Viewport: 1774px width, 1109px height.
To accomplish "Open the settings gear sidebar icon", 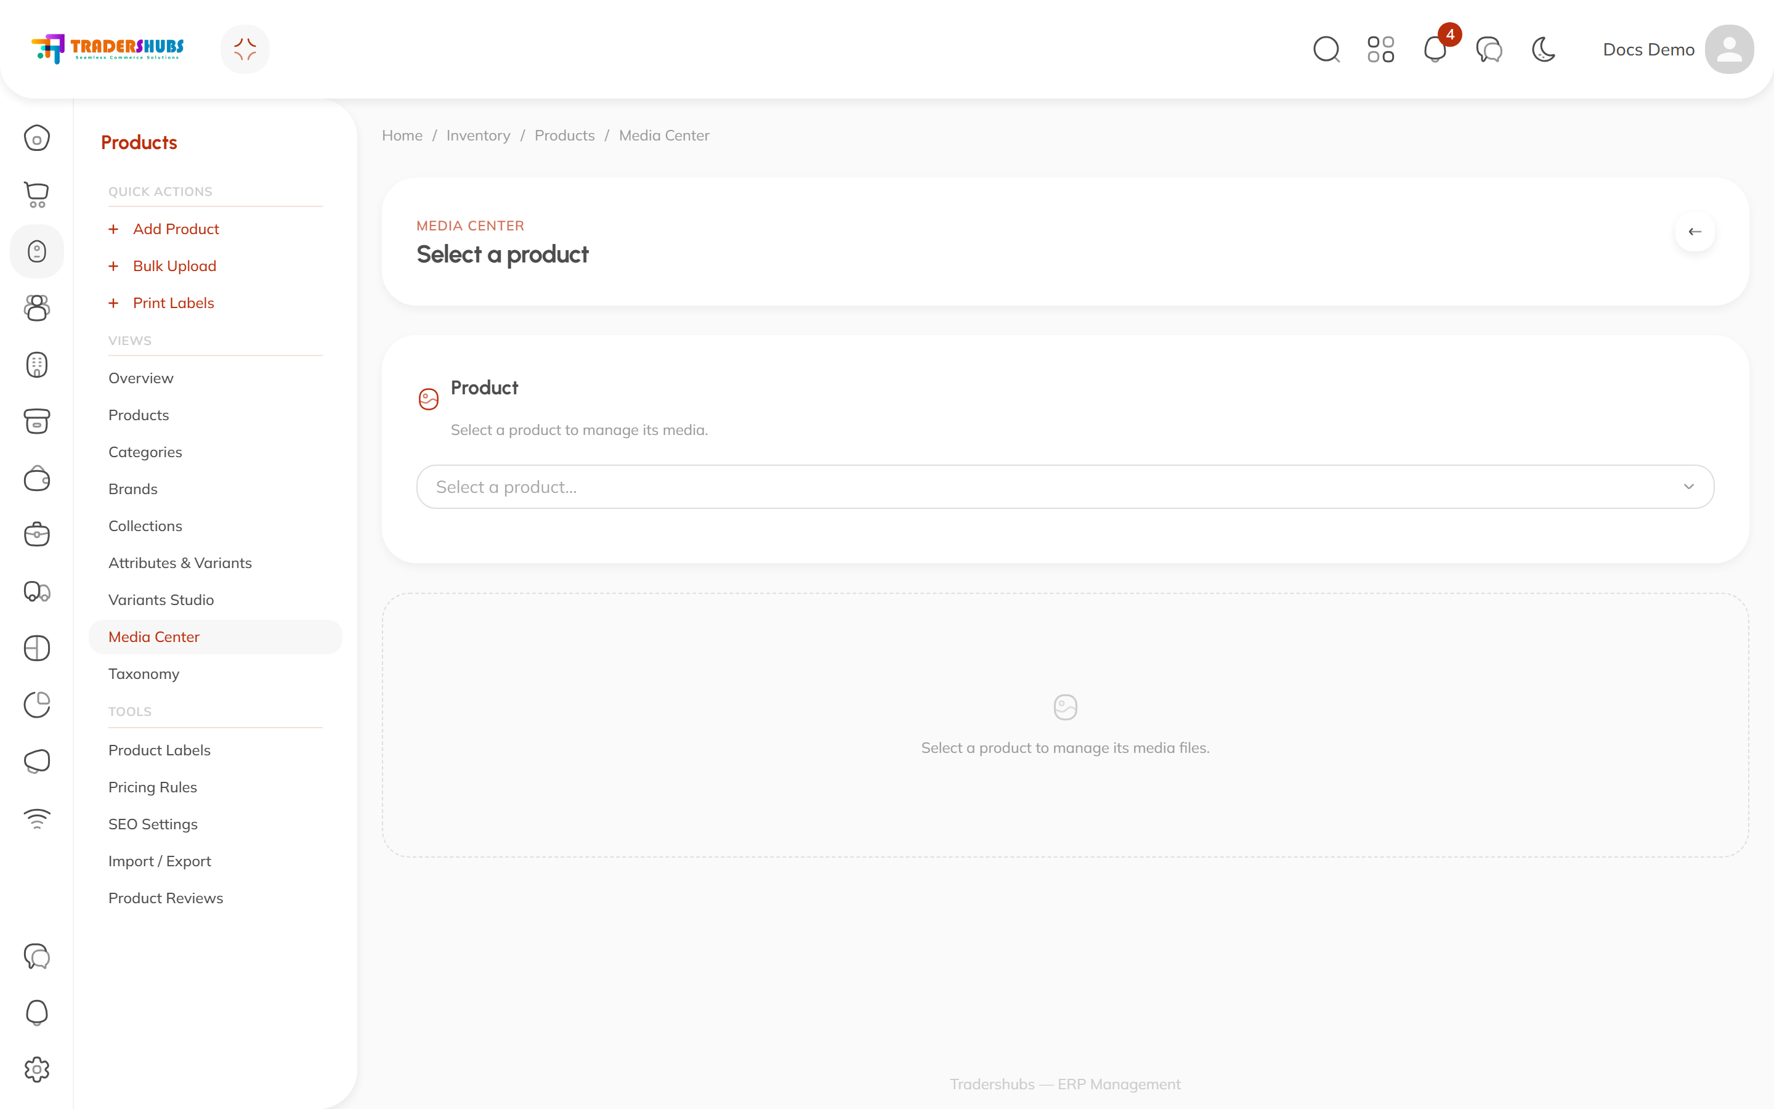I will coord(37,1070).
